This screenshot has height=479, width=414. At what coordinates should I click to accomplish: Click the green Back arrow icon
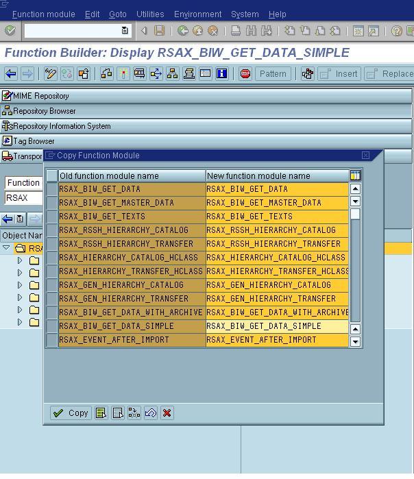click(x=183, y=31)
